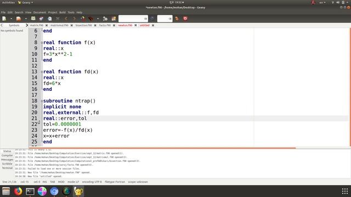Save all open files toolbar icon

[42, 19]
